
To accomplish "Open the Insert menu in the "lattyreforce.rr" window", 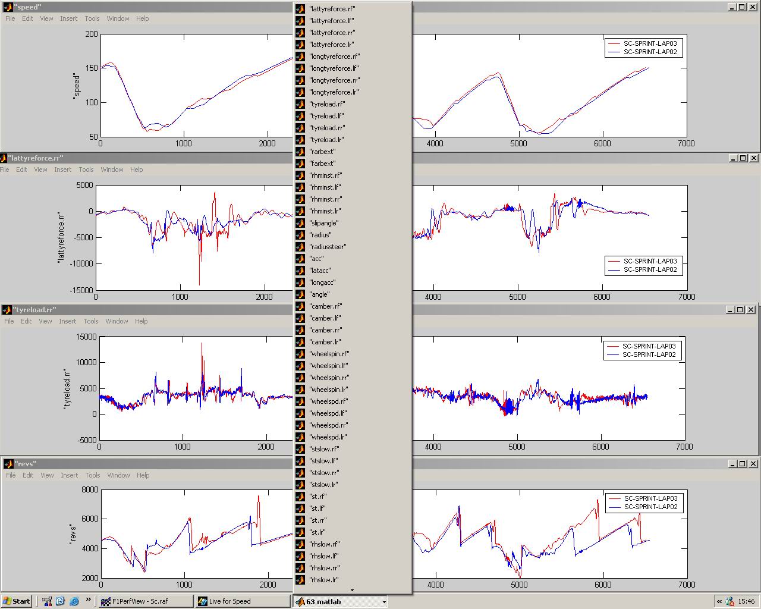I will [x=63, y=169].
